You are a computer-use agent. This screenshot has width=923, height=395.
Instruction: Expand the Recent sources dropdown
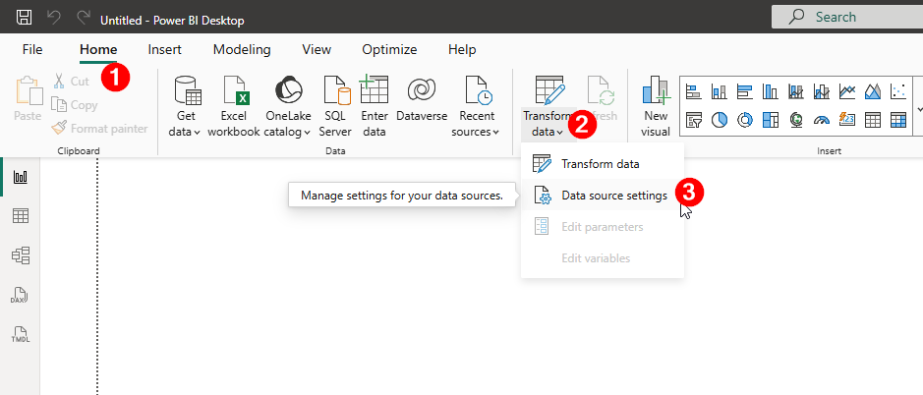[476, 106]
